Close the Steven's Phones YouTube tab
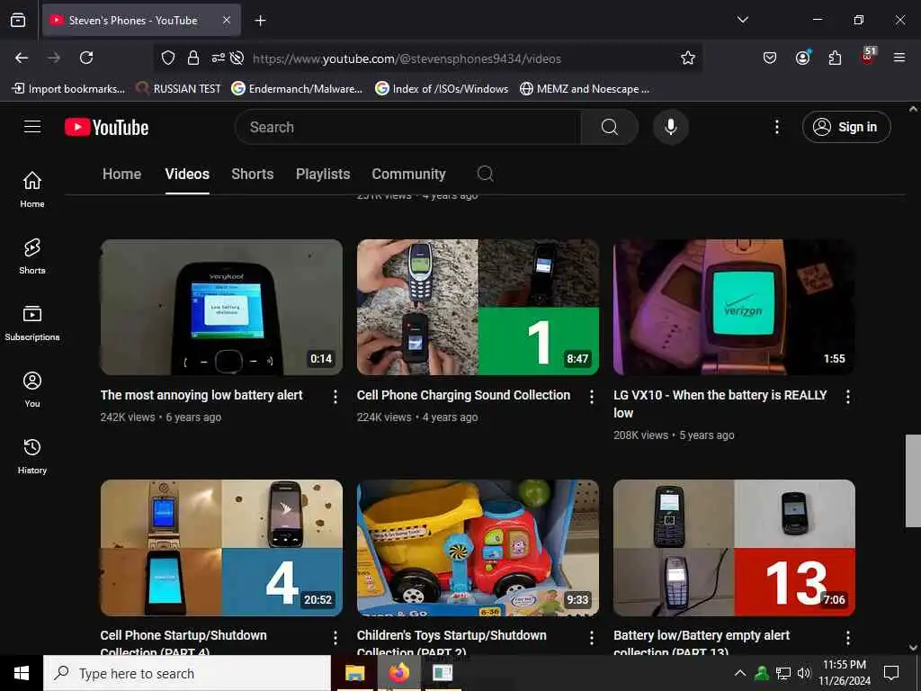The image size is (921, 691). (x=227, y=20)
